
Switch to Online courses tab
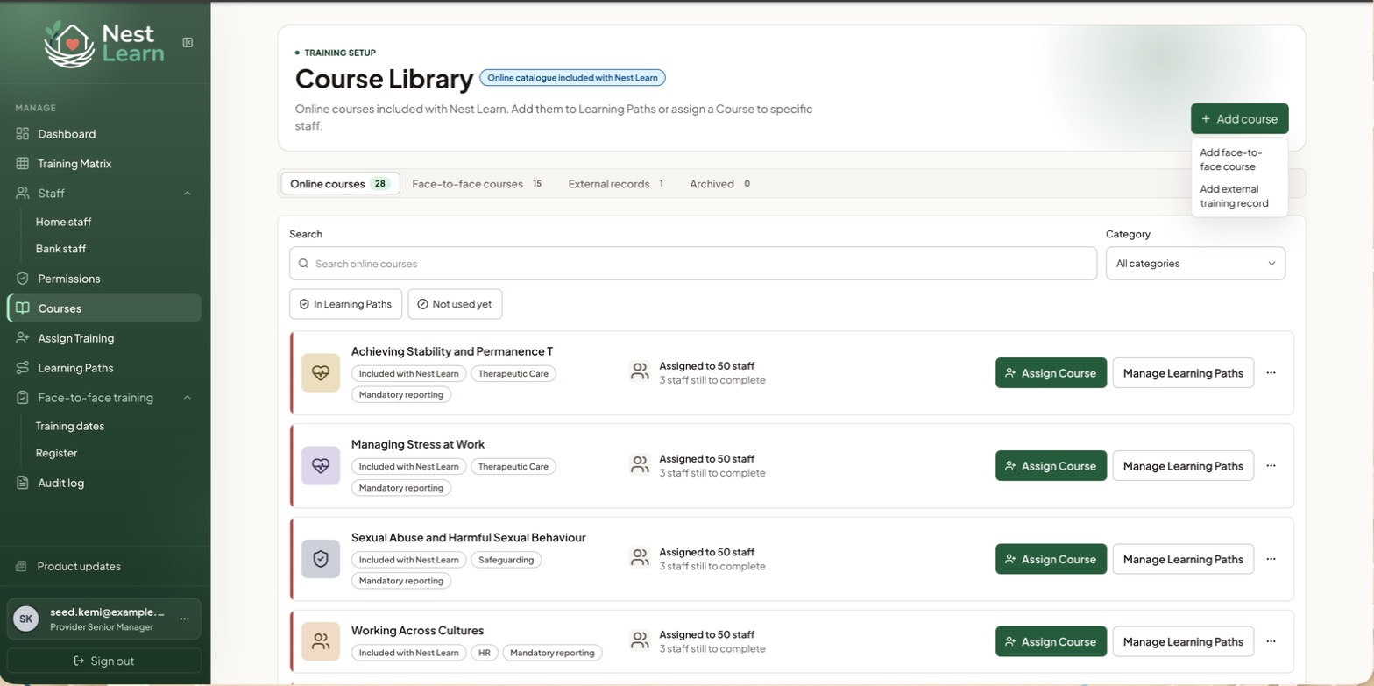click(340, 184)
